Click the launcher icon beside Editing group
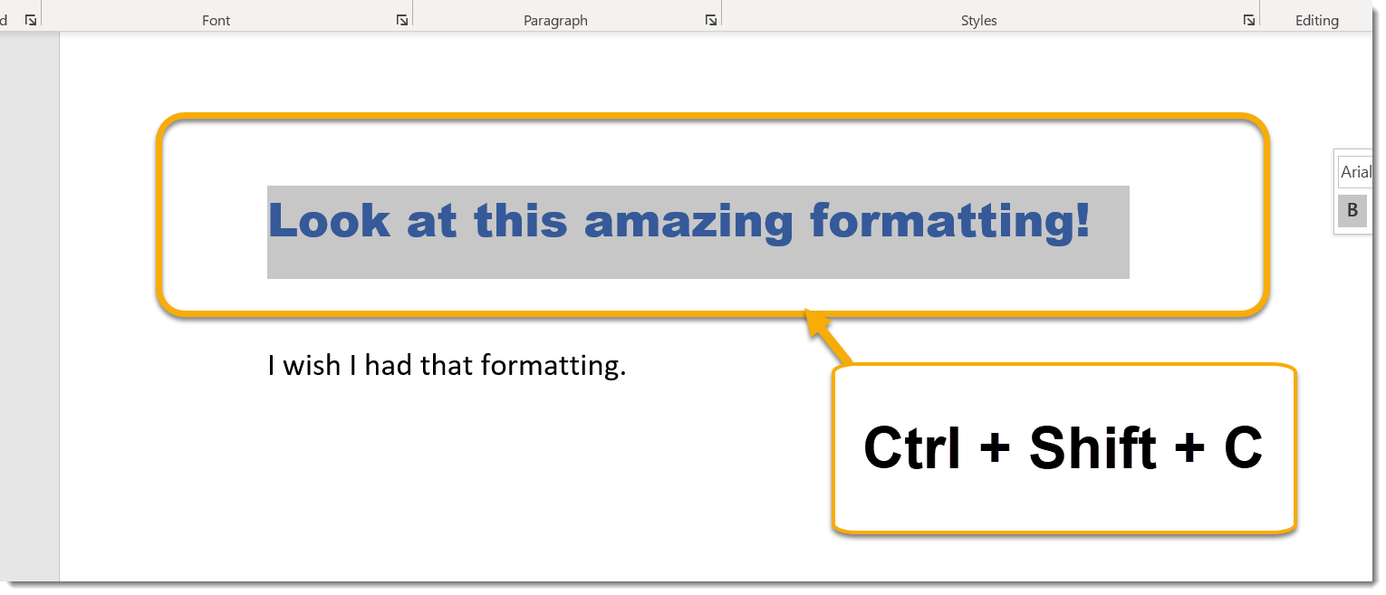 pos(1249,18)
